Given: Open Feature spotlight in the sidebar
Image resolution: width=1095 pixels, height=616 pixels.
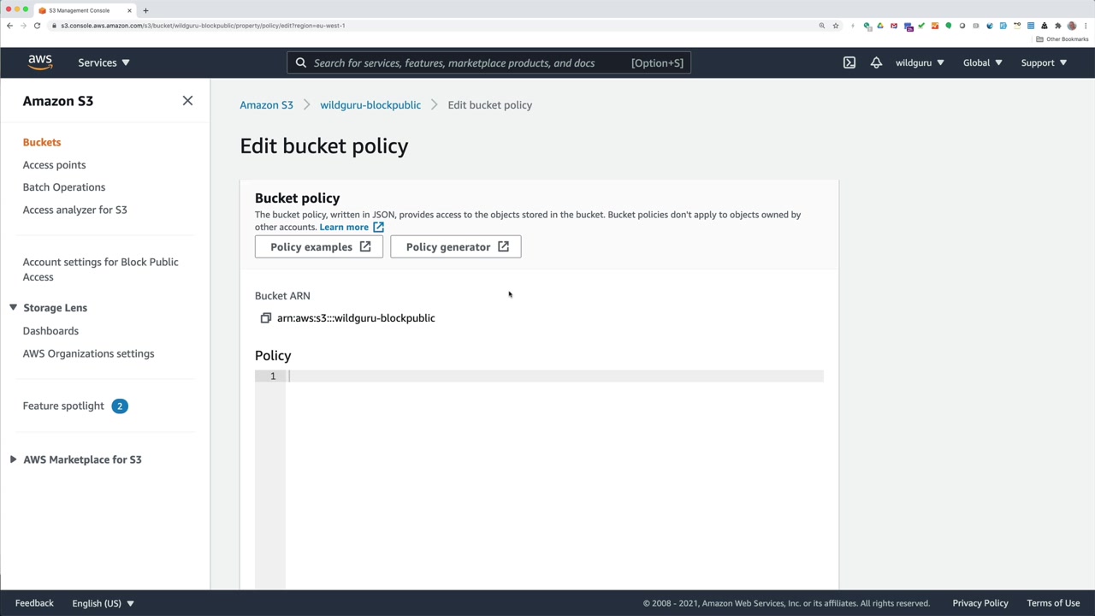Looking at the screenshot, I should 63,406.
